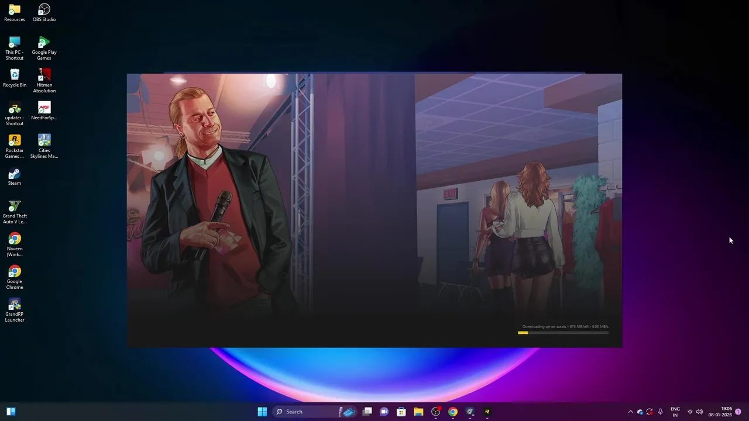Open the Naveen (Work) Chrome profile icon
The height and width of the screenshot is (421, 749).
tap(15, 245)
